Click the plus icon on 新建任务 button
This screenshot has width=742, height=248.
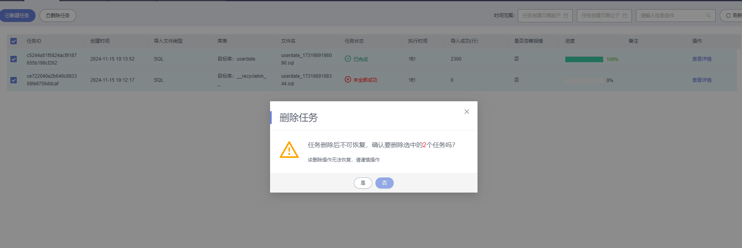(x=7, y=16)
